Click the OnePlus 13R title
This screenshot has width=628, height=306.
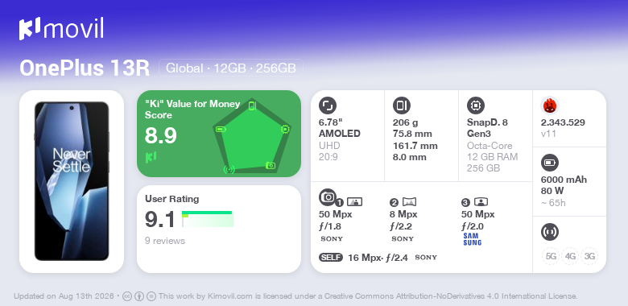coord(85,68)
